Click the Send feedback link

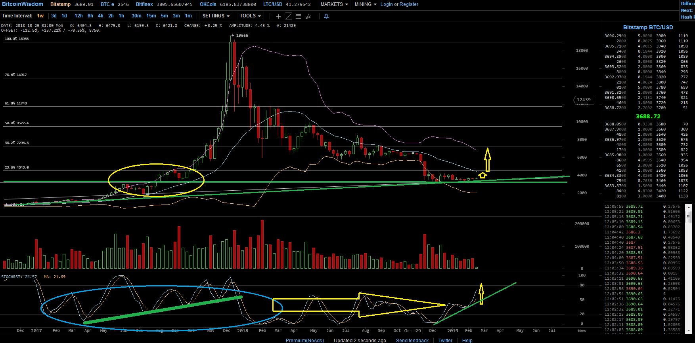[412, 340]
